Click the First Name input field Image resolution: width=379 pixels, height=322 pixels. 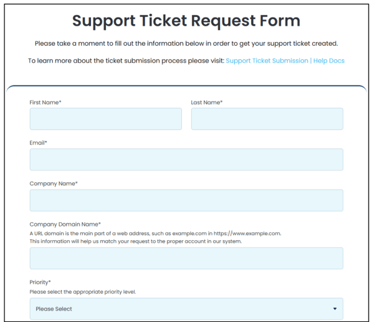point(106,119)
